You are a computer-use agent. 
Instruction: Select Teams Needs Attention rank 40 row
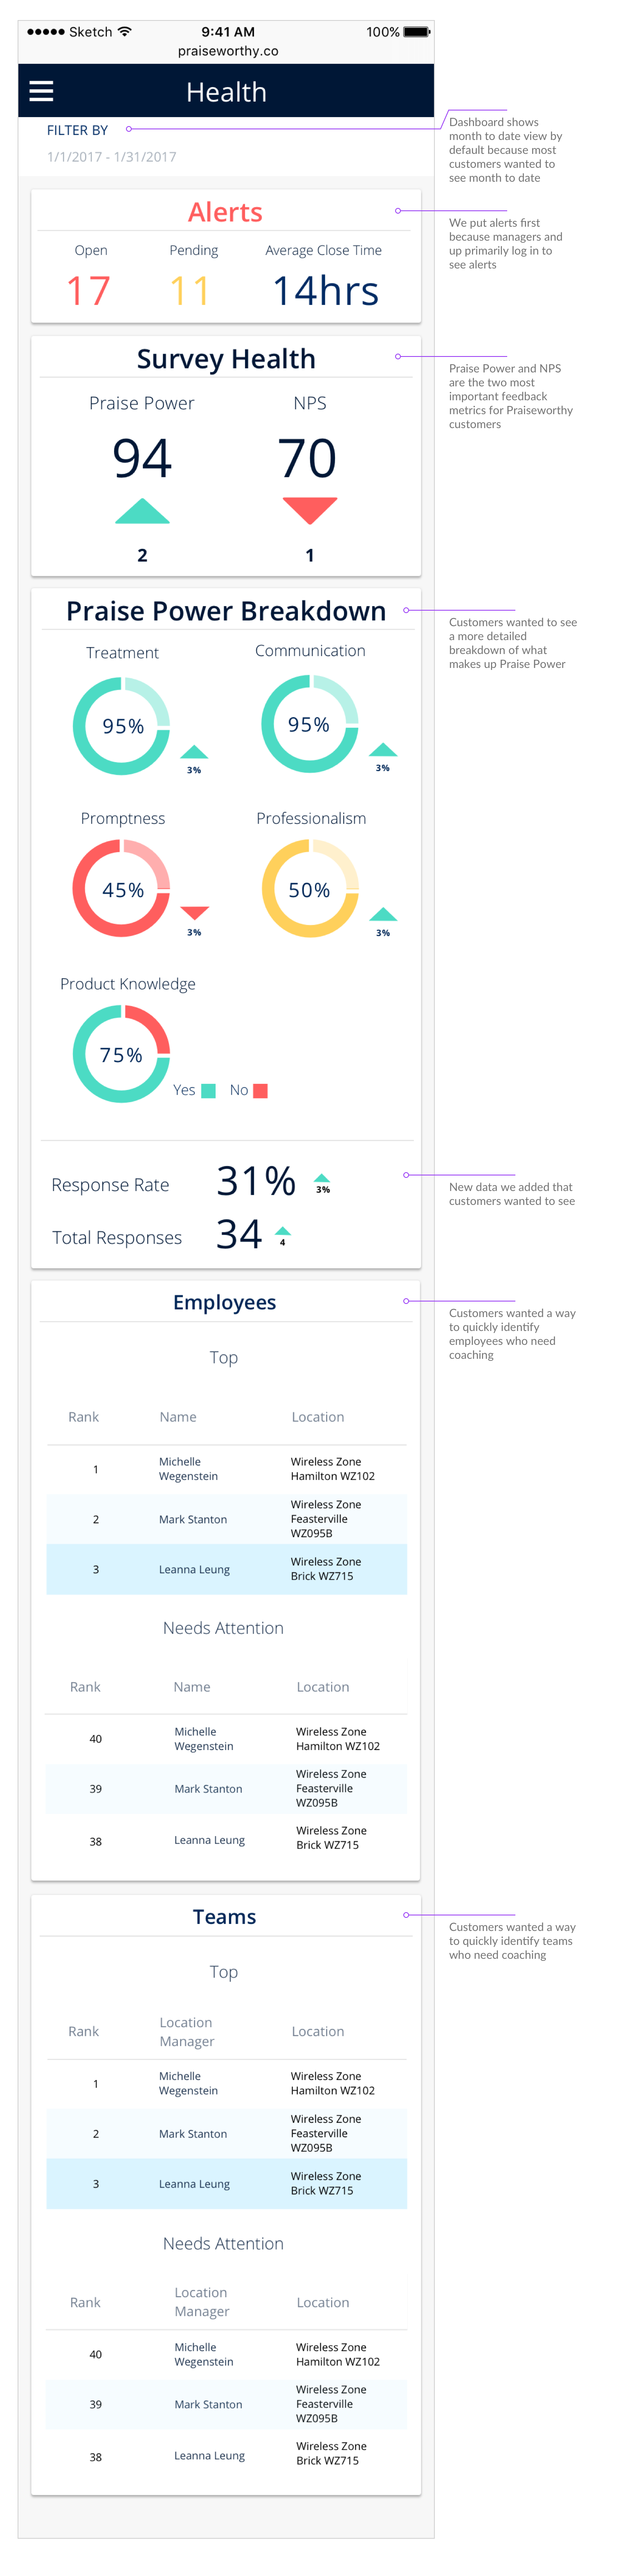pyautogui.click(x=226, y=2356)
